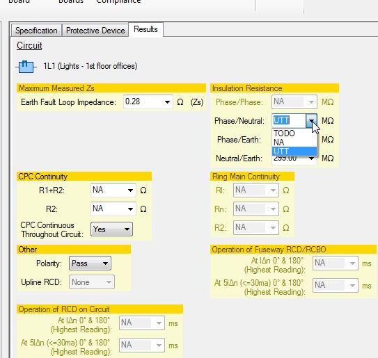This screenshot has width=378, height=358.
Task: Click the Circuit underlined heading
Action: (x=29, y=45)
